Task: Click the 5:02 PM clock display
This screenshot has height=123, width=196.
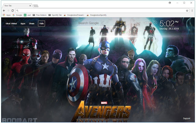Action: pyautogui.click(x=169, y=23)
